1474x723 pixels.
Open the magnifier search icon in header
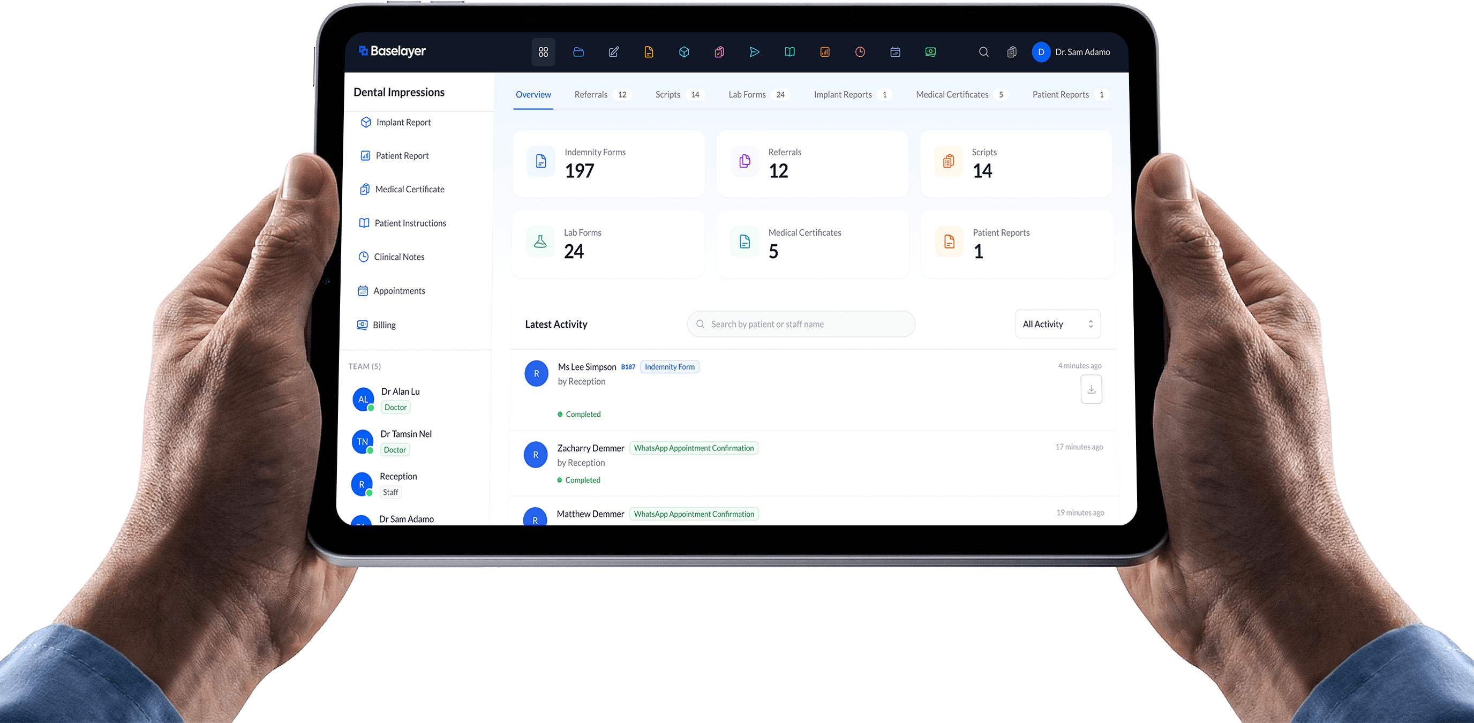tap(983, 52)
